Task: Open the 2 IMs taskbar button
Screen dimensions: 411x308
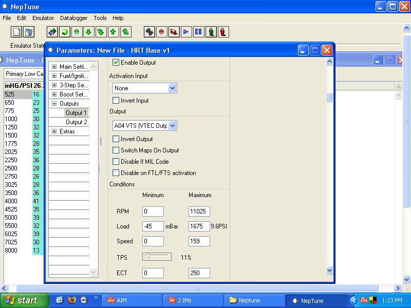Action: coord(193,300)
